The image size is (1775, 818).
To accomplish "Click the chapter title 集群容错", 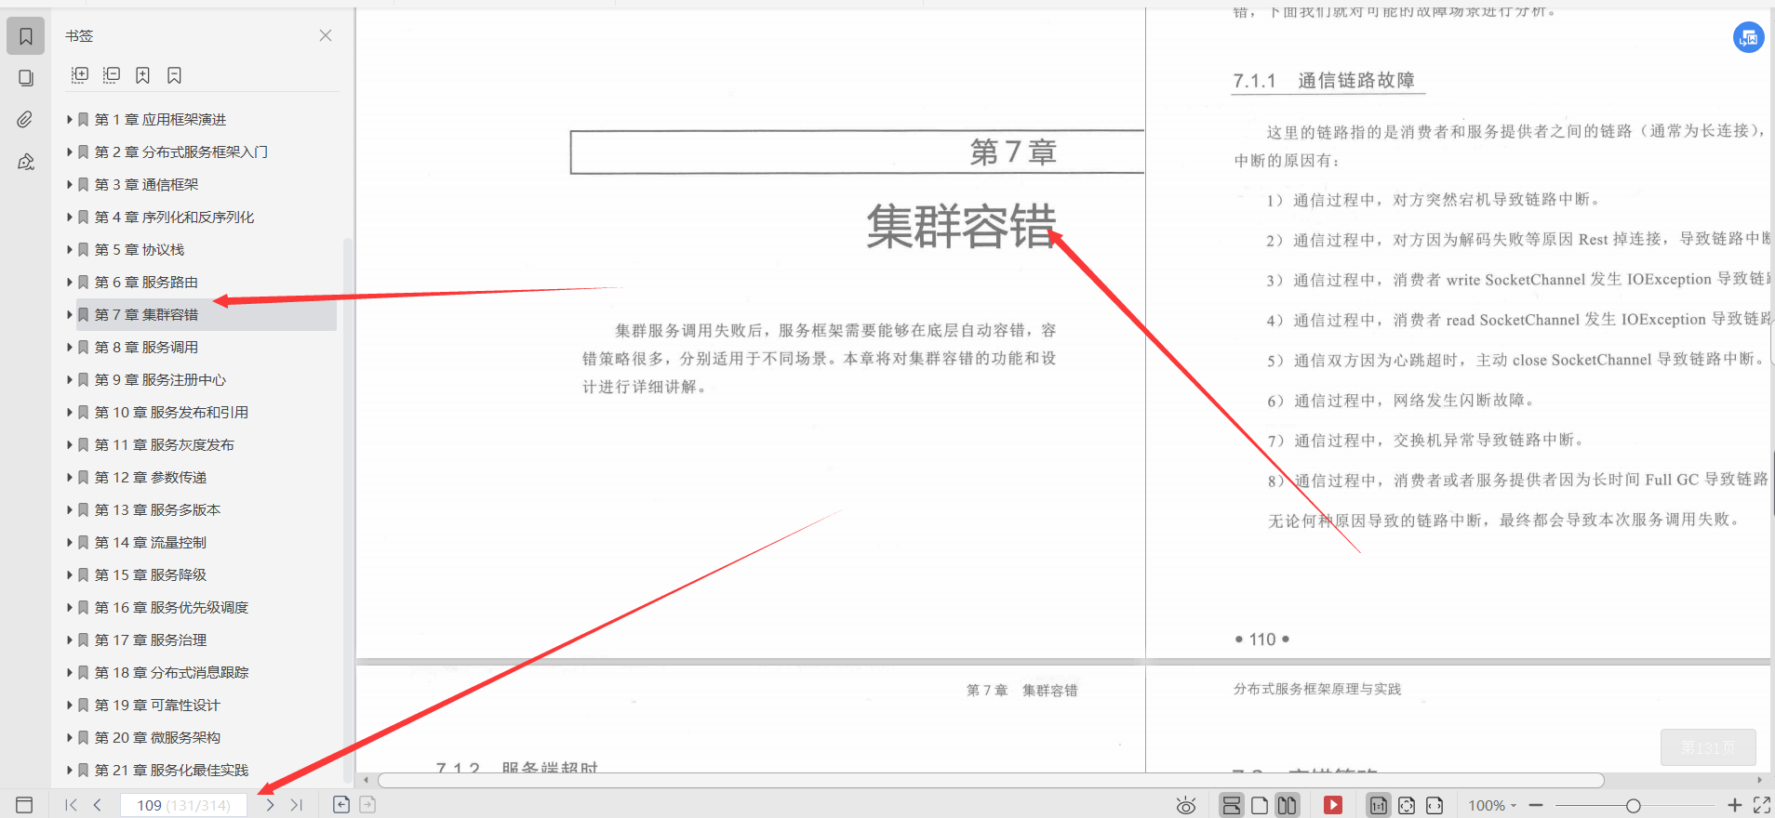I will [962, 226].
